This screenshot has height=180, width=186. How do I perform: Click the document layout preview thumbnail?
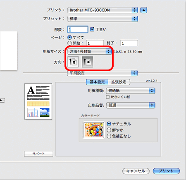[38, 101]
